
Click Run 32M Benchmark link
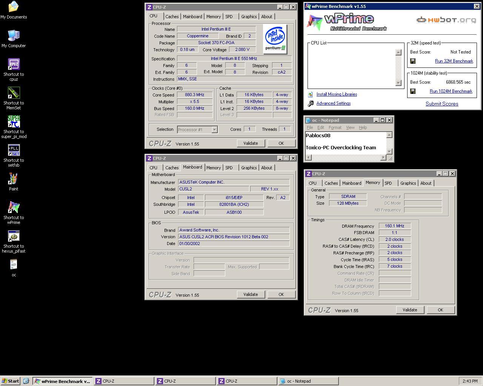coord(454,61)
